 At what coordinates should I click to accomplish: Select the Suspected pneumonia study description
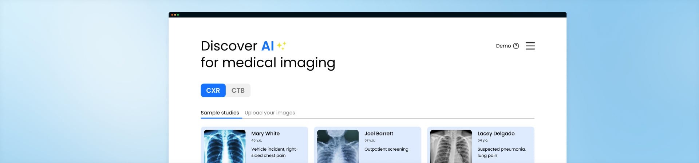pos(501,152)
